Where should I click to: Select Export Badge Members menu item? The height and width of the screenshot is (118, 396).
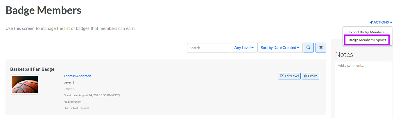[x=366, y=32]
